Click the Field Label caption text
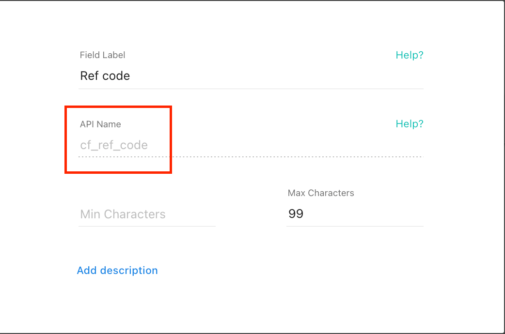The image size is (505, 334). pyautogui.click(x=102, y=55)
